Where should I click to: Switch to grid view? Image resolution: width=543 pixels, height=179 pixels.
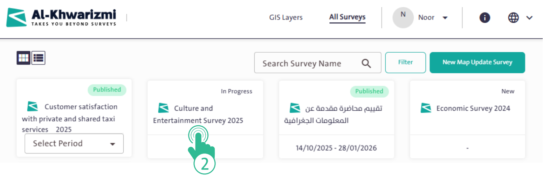tap(23, 58)
